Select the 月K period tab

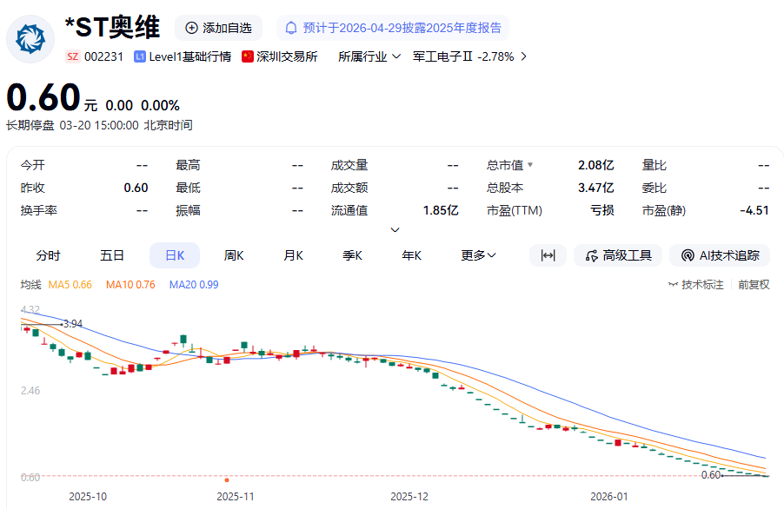(293, 255)
